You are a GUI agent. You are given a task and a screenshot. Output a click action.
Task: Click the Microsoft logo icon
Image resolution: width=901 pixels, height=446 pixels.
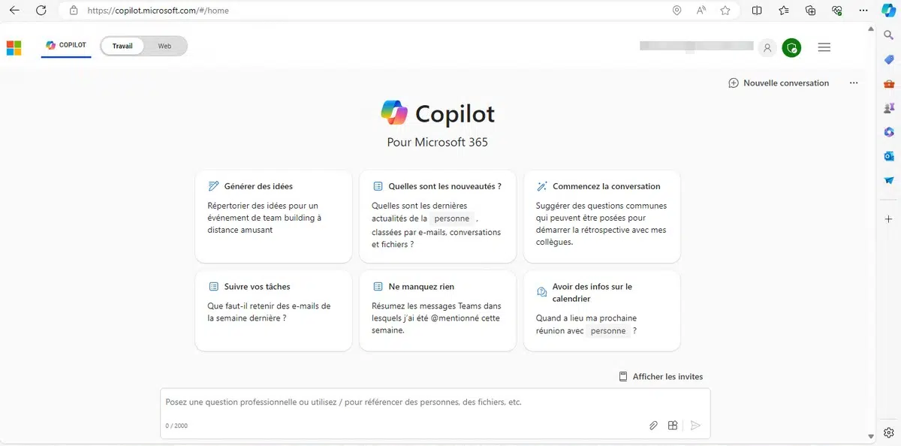[14, 47]
